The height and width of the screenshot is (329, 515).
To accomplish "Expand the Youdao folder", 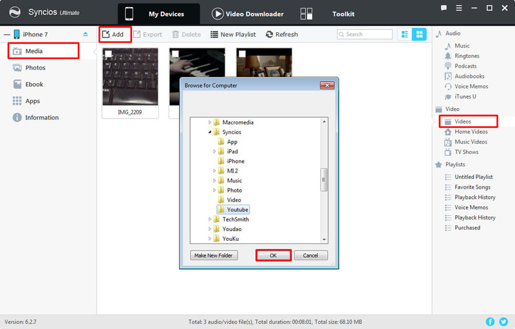I will [210, 229].
